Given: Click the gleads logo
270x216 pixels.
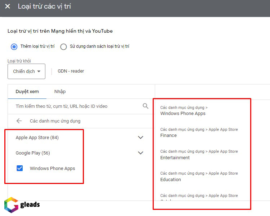Looking at the screenshot, I should (22, 205).
